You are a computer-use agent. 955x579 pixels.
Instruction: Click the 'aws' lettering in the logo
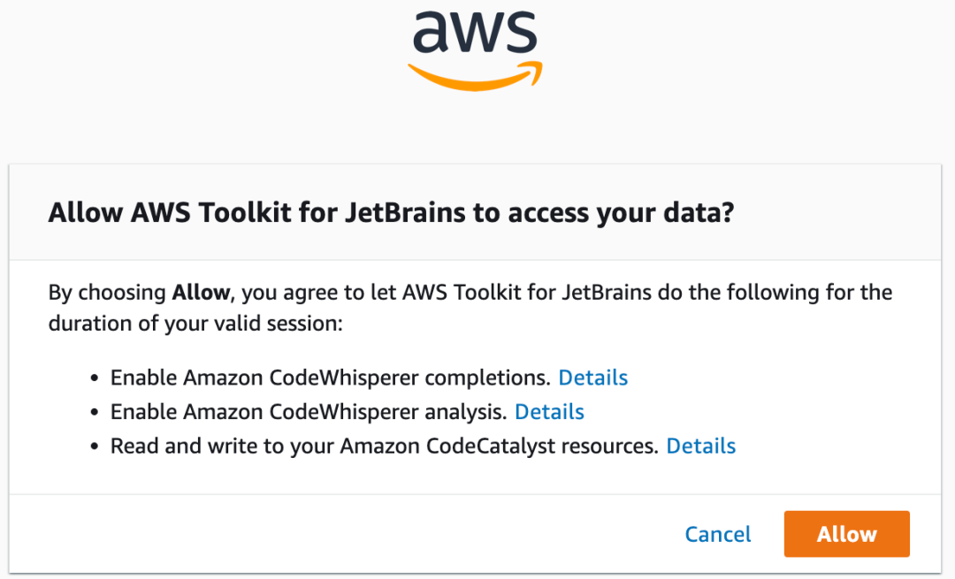(475, 32)
